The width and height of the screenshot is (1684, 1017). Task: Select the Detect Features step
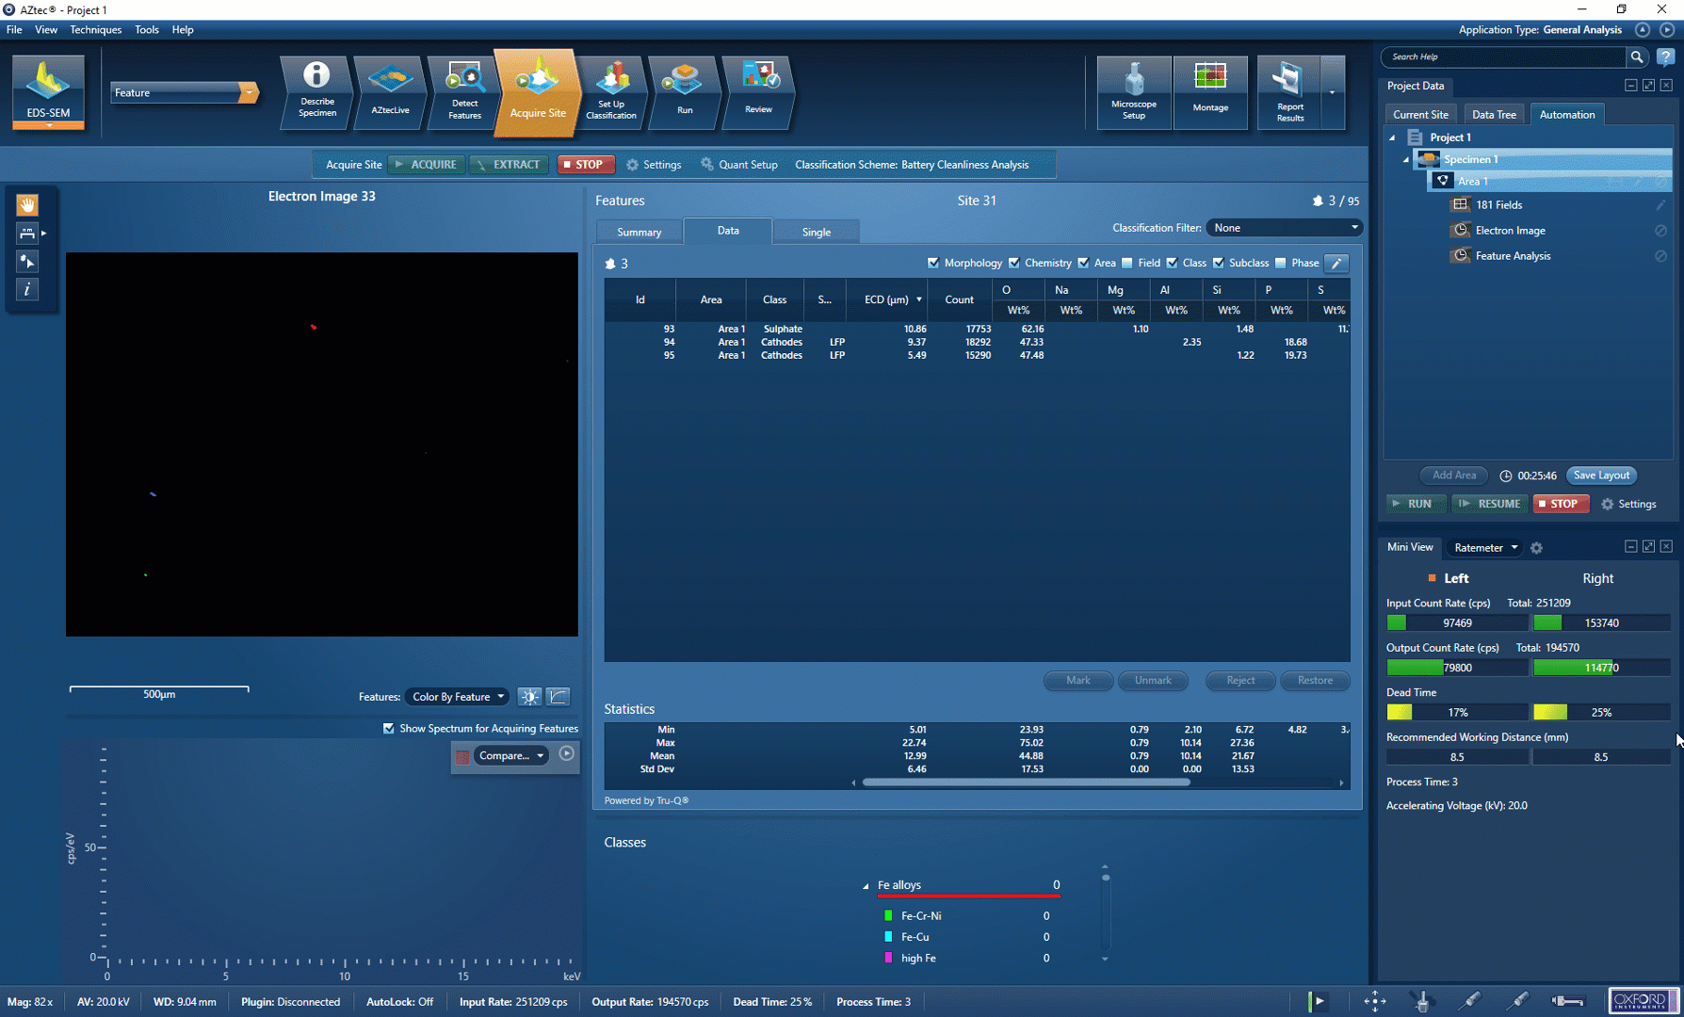point(464,90)
